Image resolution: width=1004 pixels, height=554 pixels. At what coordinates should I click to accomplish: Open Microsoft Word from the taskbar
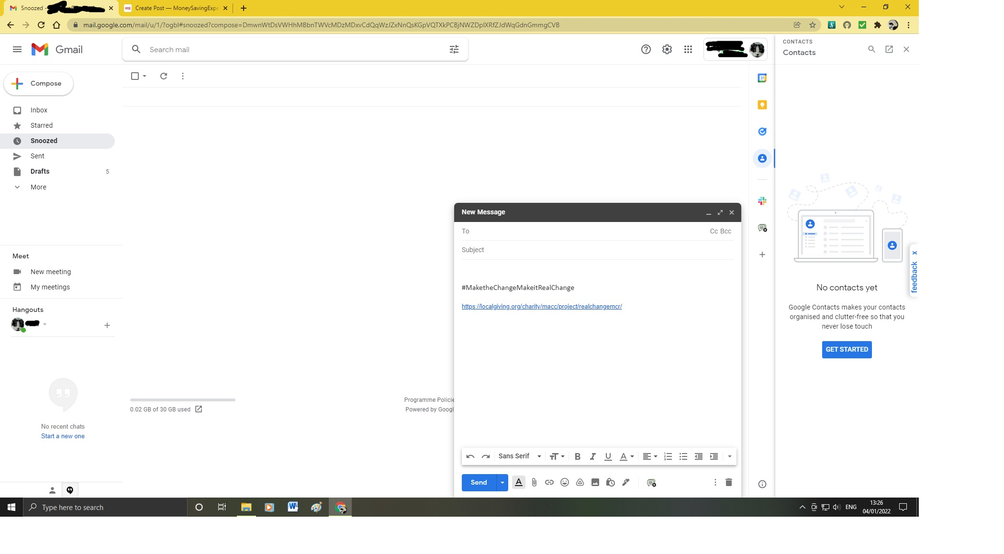click(292, 507)
